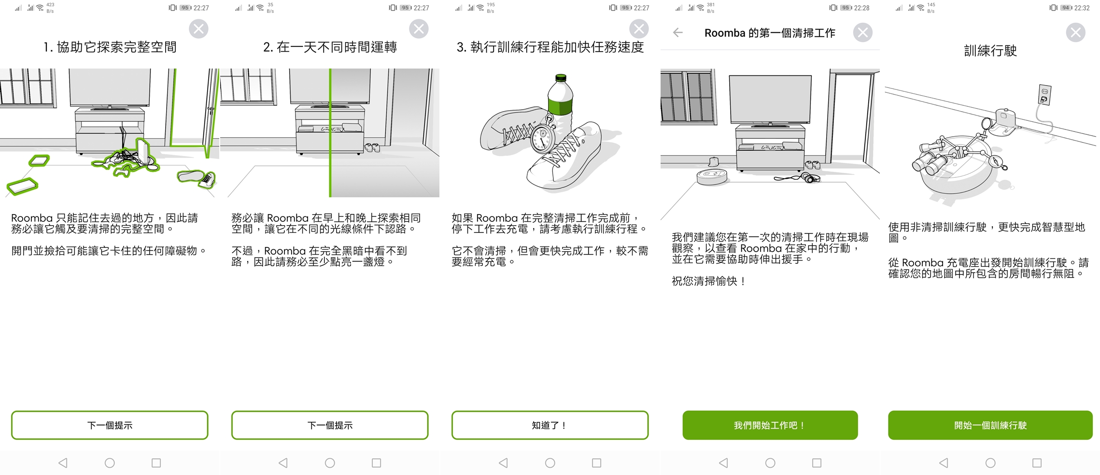Tap 我們開始工作吧! green button
The width and height of the screenshot is (1100, 475).
[x=770, y=425]
